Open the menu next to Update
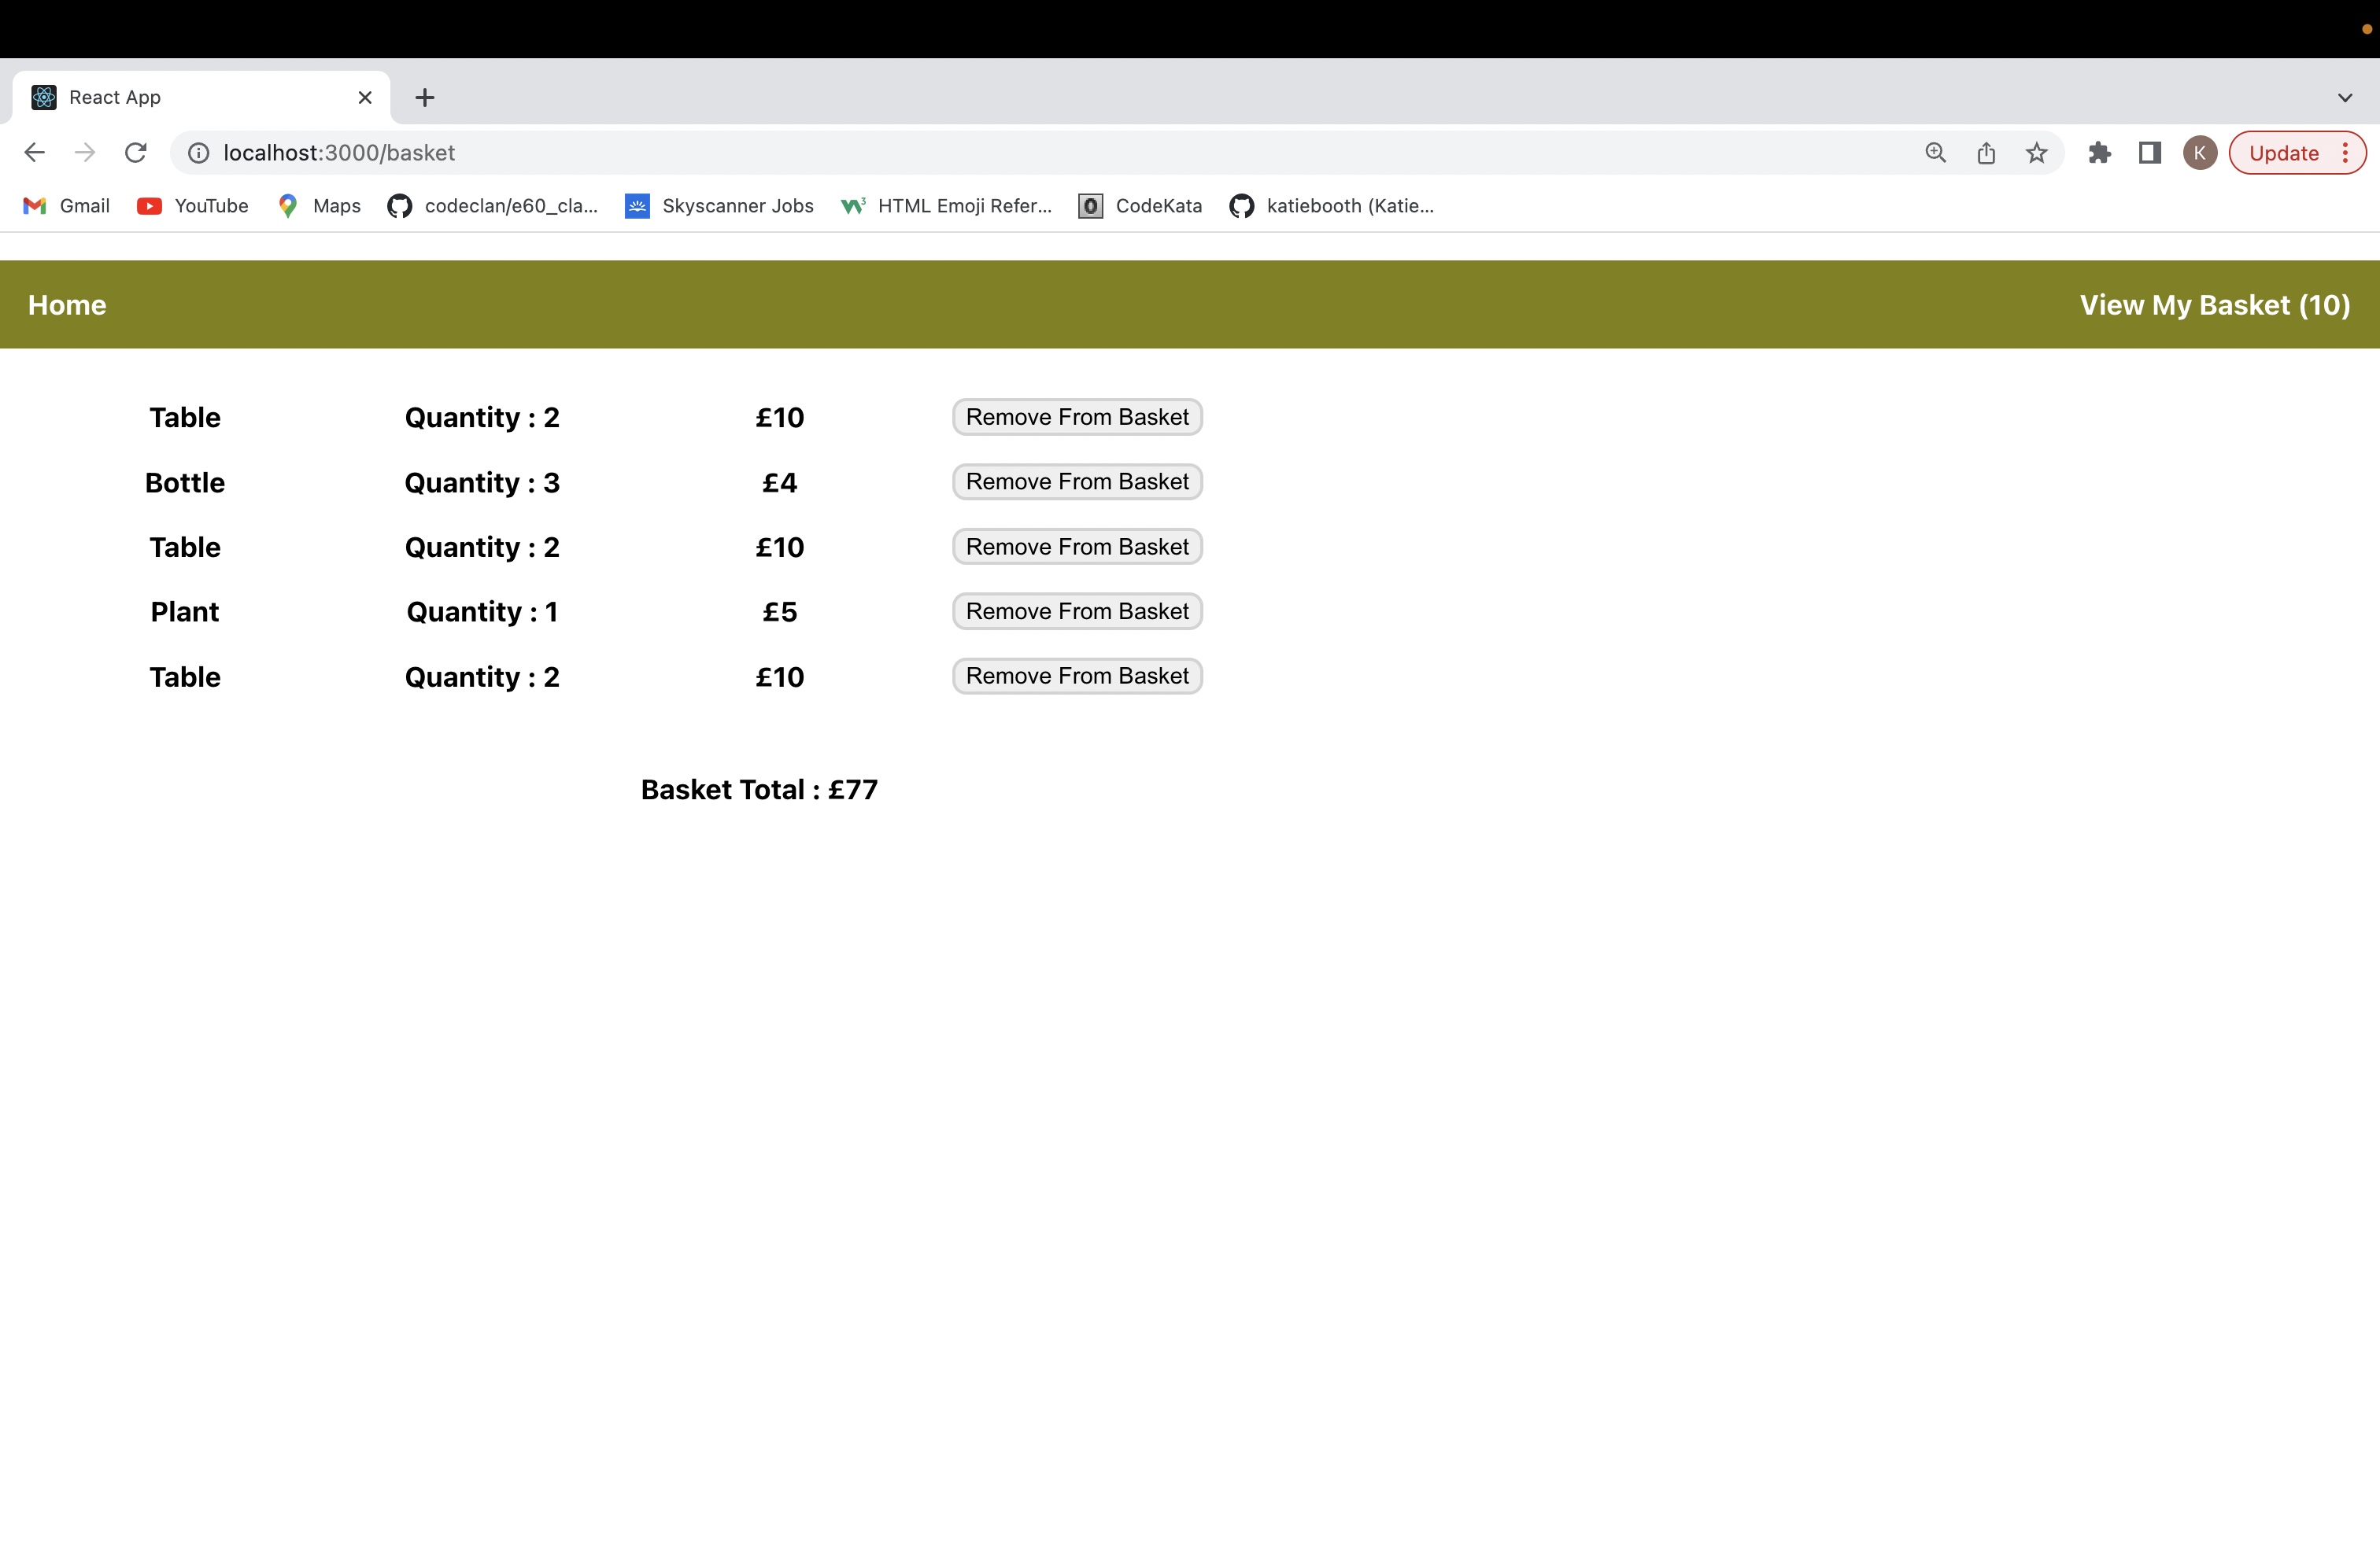 coord(2347,152)
